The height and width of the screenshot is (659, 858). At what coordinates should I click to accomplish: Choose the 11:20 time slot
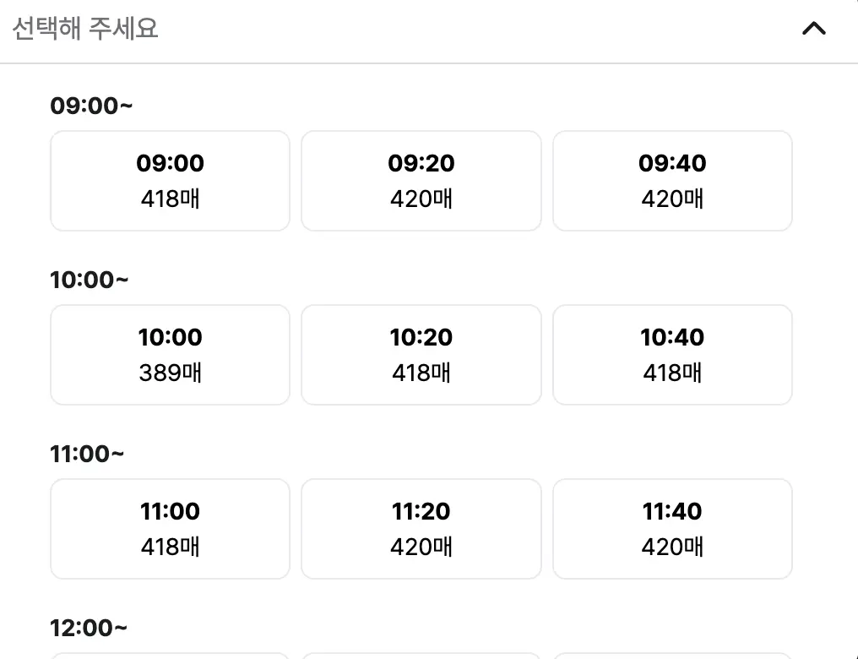click(x=421, y=529)
